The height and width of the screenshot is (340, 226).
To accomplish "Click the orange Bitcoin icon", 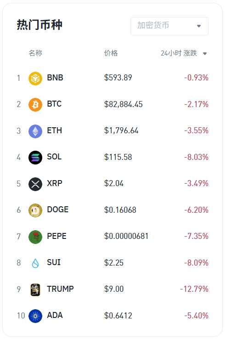I will [x=35, y=105].
